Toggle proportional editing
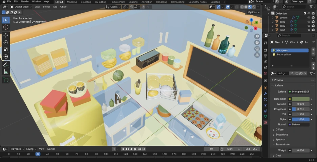The image size is (317, 162). tap(143, 7)
